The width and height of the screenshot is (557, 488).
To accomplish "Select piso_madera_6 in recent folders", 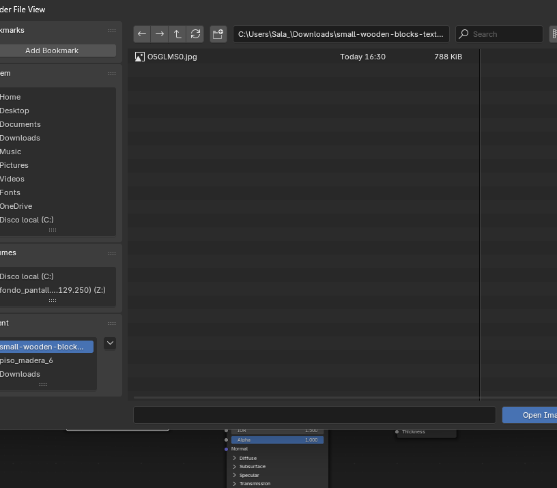I will click(27, 360).
